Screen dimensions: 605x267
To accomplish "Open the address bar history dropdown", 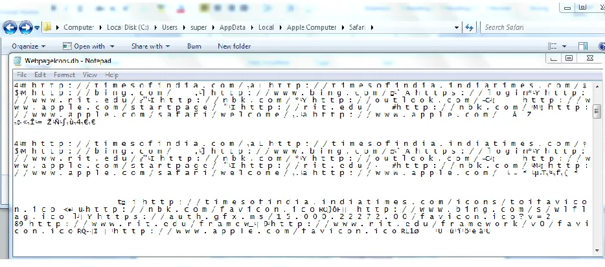I will 457,27.
